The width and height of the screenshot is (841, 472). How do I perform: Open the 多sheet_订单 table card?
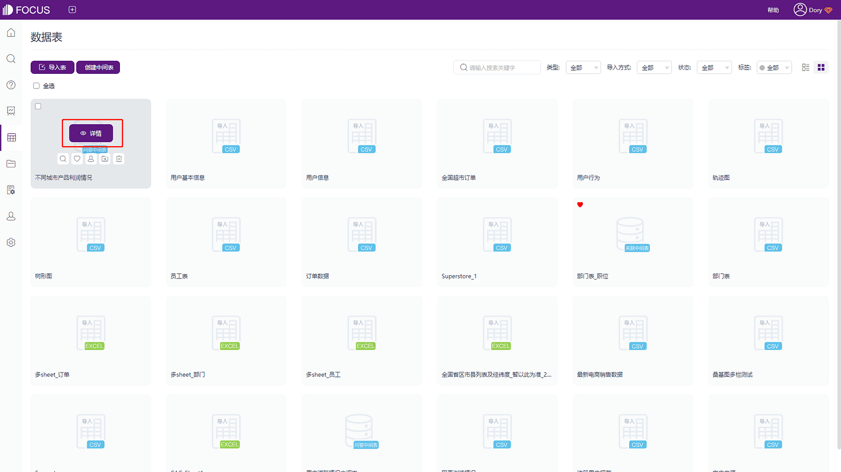(91, 340)
